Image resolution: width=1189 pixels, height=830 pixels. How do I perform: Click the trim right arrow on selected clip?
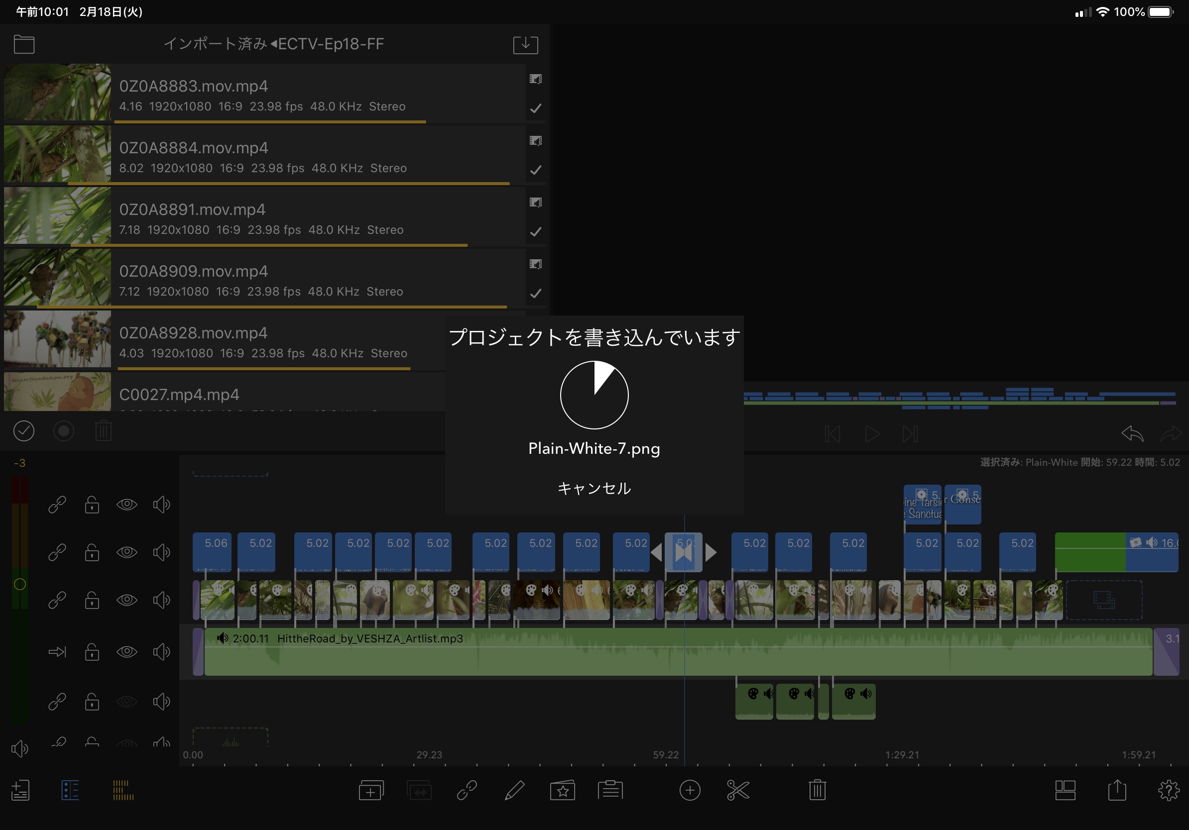(x=712, y=552)
